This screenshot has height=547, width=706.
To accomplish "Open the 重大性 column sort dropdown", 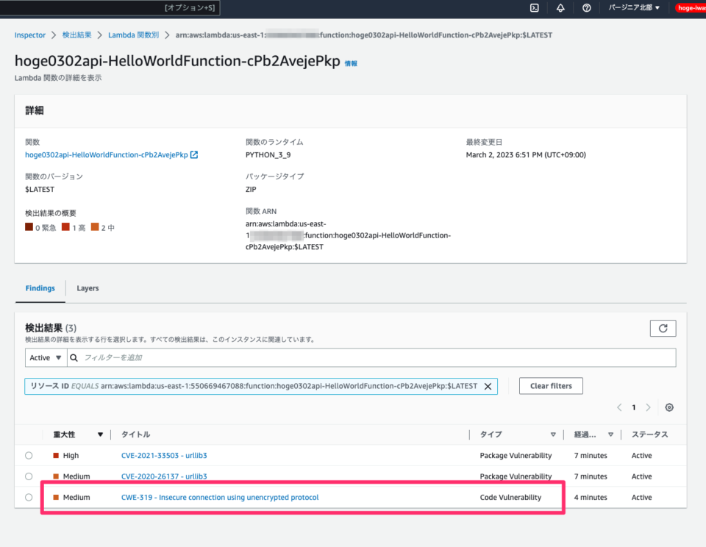I will 101,435.
